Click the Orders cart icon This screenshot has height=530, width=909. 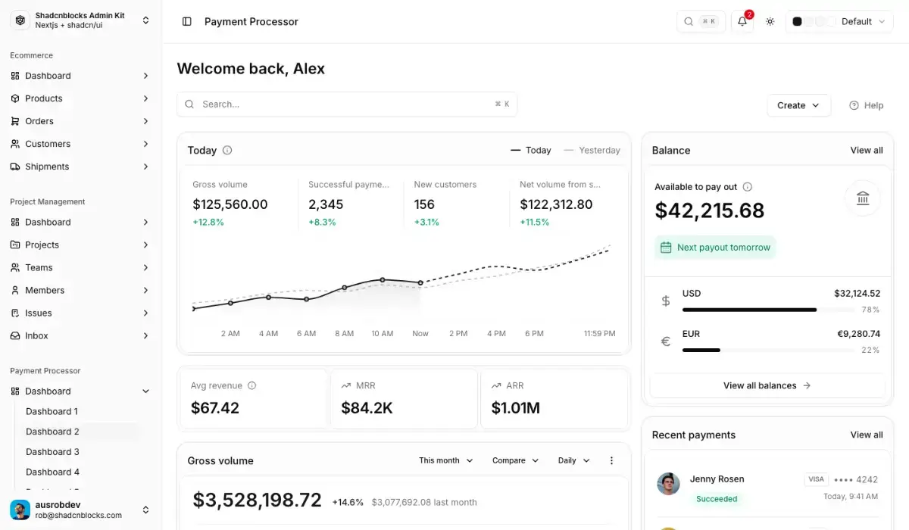click(15, 121)
